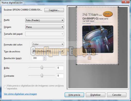This screenshot has height=101, width=131.
Task: Click the Cancelar button
Action: pos(117,95)
